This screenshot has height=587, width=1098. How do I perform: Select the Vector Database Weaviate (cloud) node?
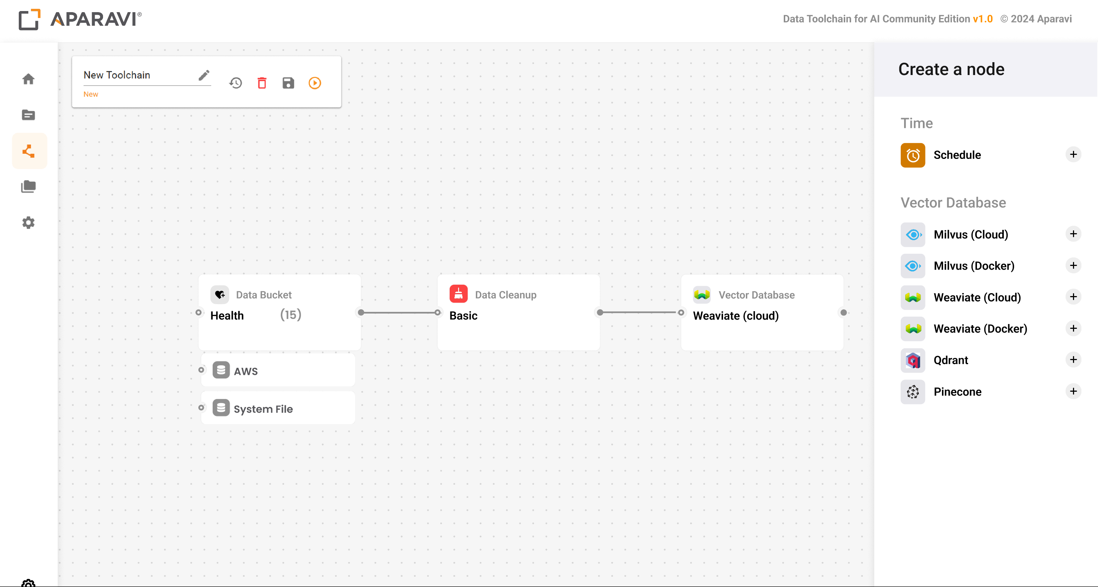[762, 313]
